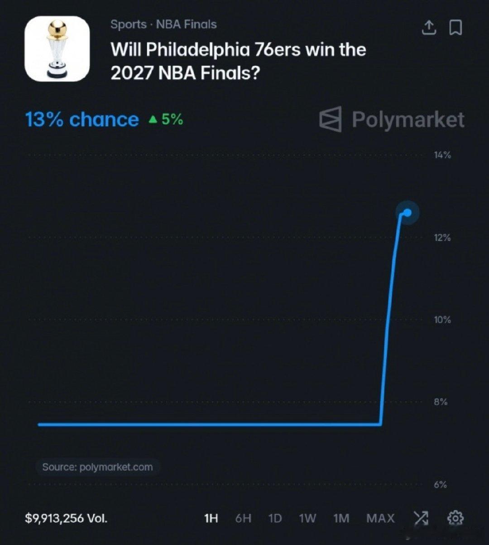Open the Sports category link
Screen dimensions: 489x545
(x=128, y=24)
